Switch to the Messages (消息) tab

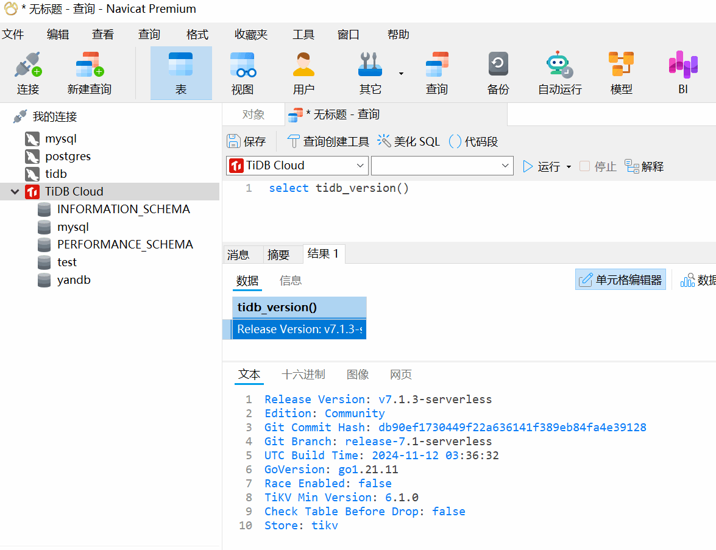(x=243, y=255)
